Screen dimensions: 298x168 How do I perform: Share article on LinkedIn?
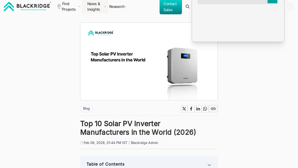tap(198, 109)
